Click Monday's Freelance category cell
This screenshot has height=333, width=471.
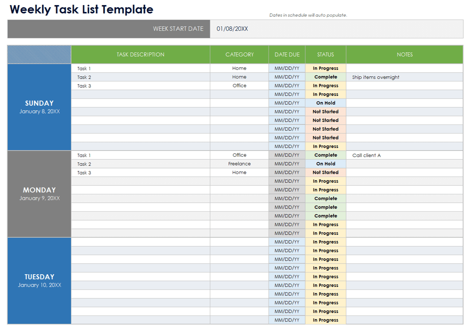tap(239, 164)
